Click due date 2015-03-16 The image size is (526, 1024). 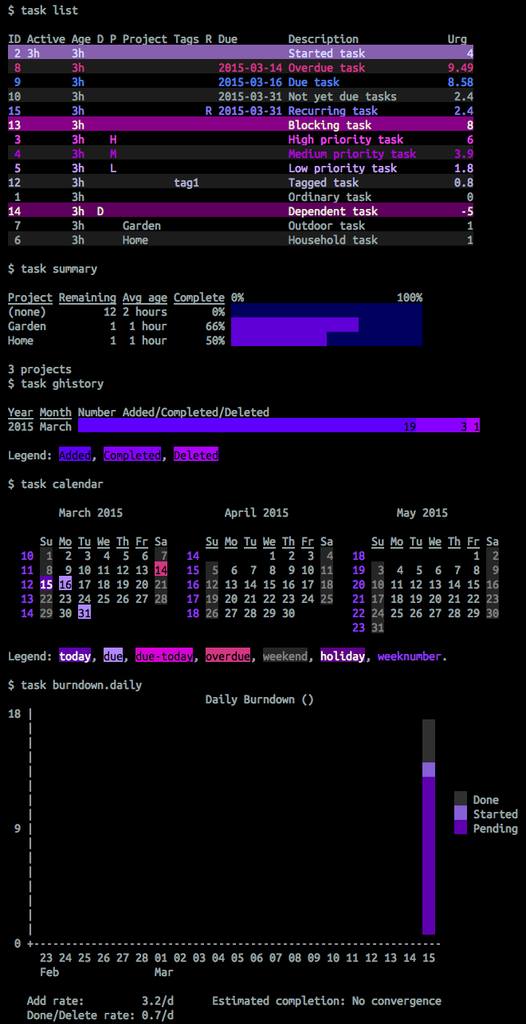(250, 82)
